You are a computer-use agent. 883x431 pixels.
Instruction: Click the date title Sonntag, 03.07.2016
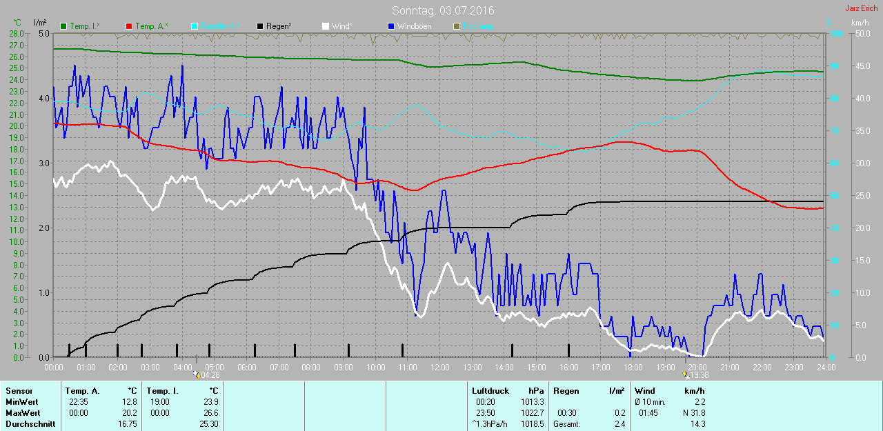(x=443, y=10)
